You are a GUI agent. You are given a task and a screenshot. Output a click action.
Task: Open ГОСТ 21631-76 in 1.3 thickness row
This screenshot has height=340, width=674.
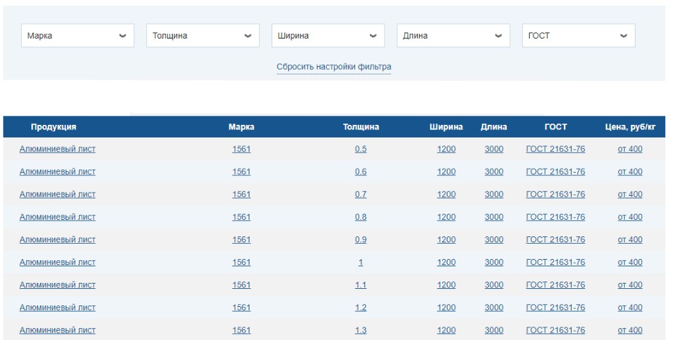click(556, 330)
